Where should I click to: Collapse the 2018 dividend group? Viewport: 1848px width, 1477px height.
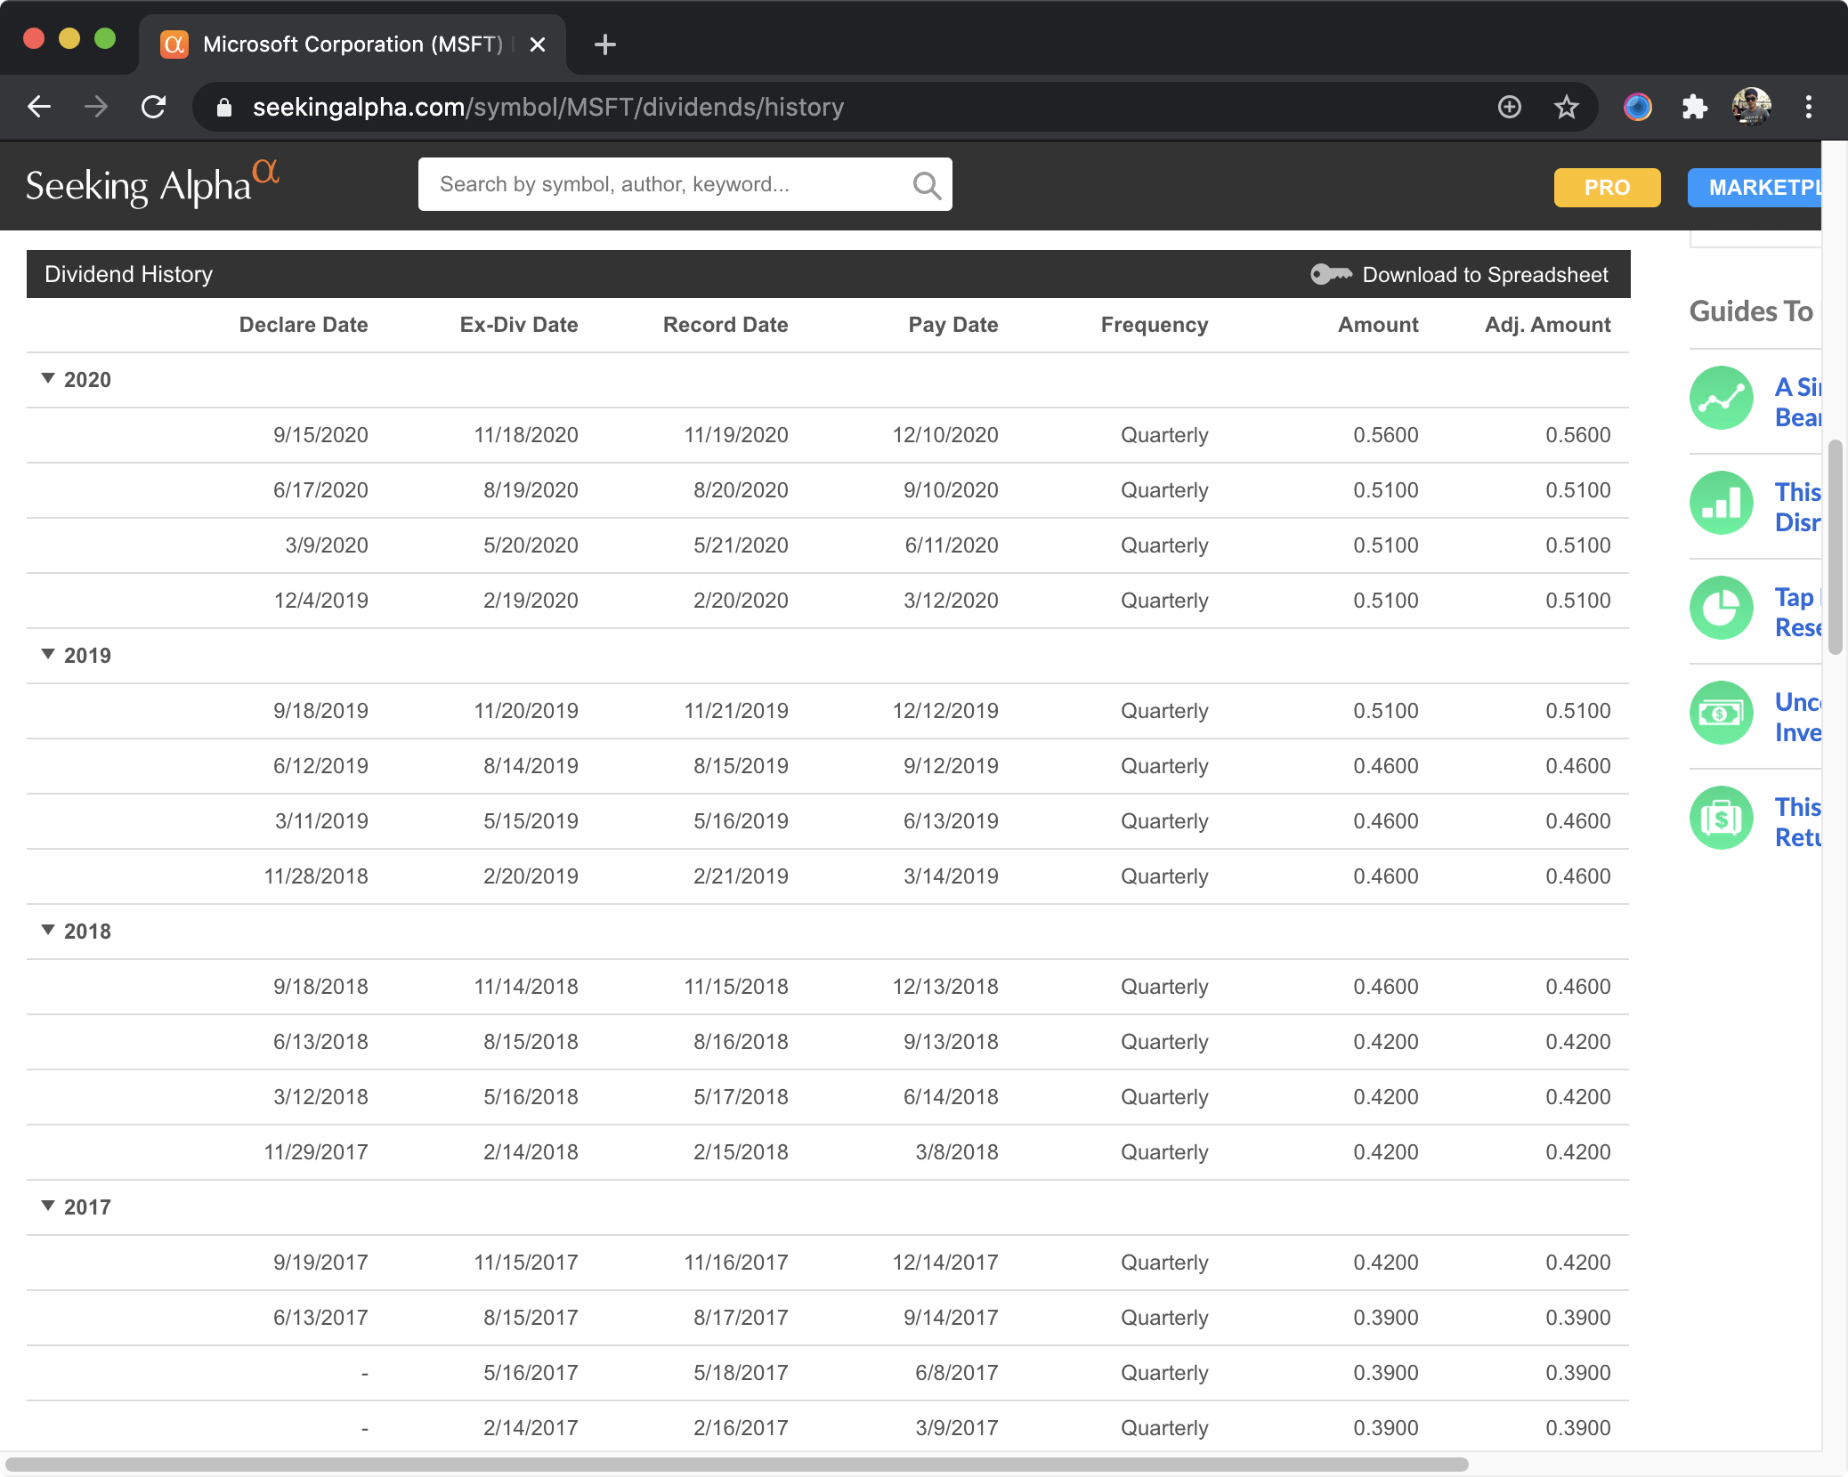tap(49, 931)
